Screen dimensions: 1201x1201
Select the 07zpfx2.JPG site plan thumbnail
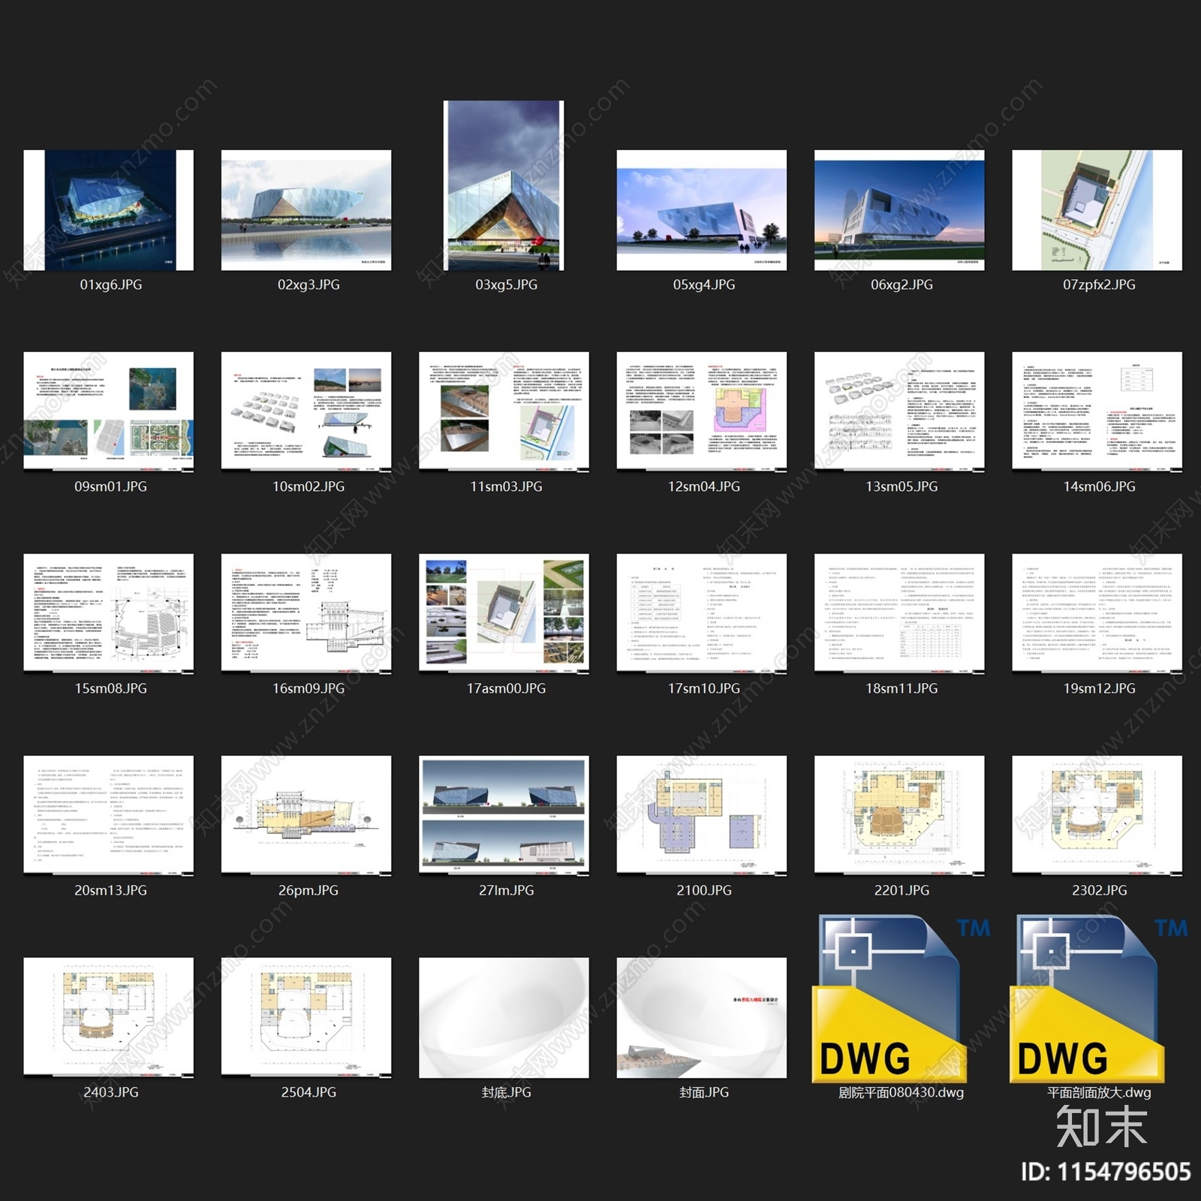pos(1097,210)
